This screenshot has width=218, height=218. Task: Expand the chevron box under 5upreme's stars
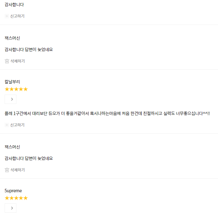pos(11,208)
